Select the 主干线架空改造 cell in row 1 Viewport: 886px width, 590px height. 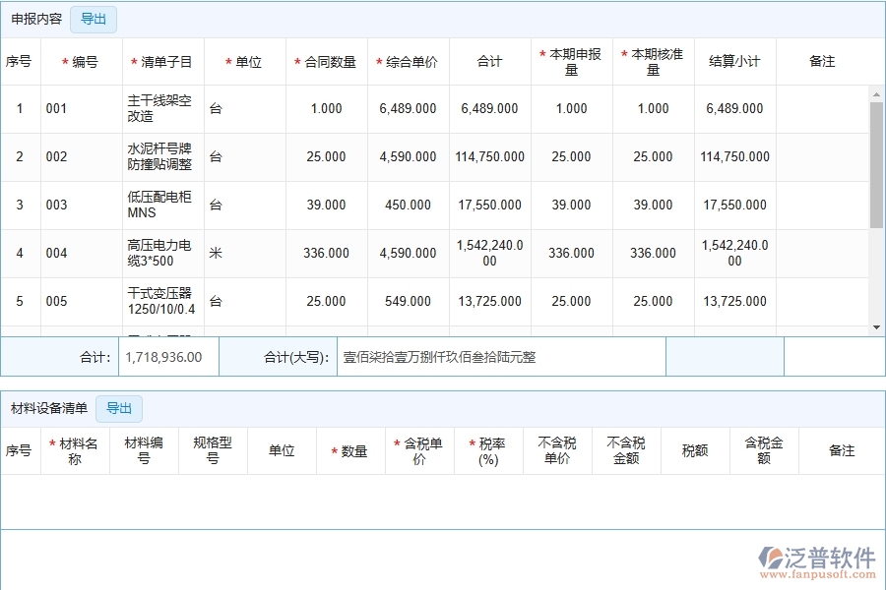pyautogui.click(x=160, y=108)
